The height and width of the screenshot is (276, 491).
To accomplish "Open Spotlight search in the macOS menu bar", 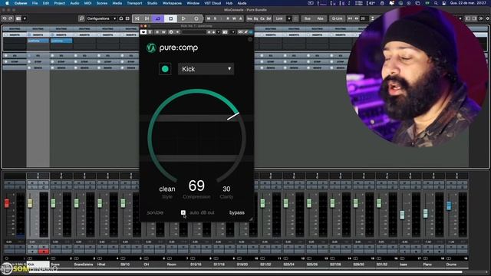I will click(x=436, y=3).
